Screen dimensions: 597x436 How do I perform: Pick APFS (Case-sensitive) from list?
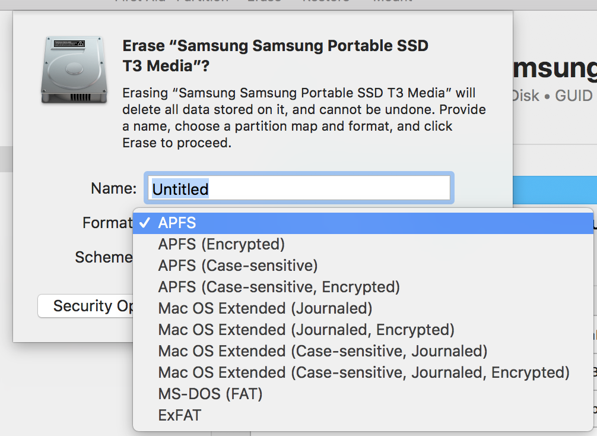(x=363, y=266)
